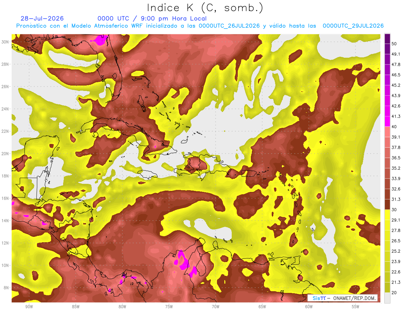Select the date label "28-Jul-2026"
The height and width of the screenshot is (311, 403).
[42, 18]
